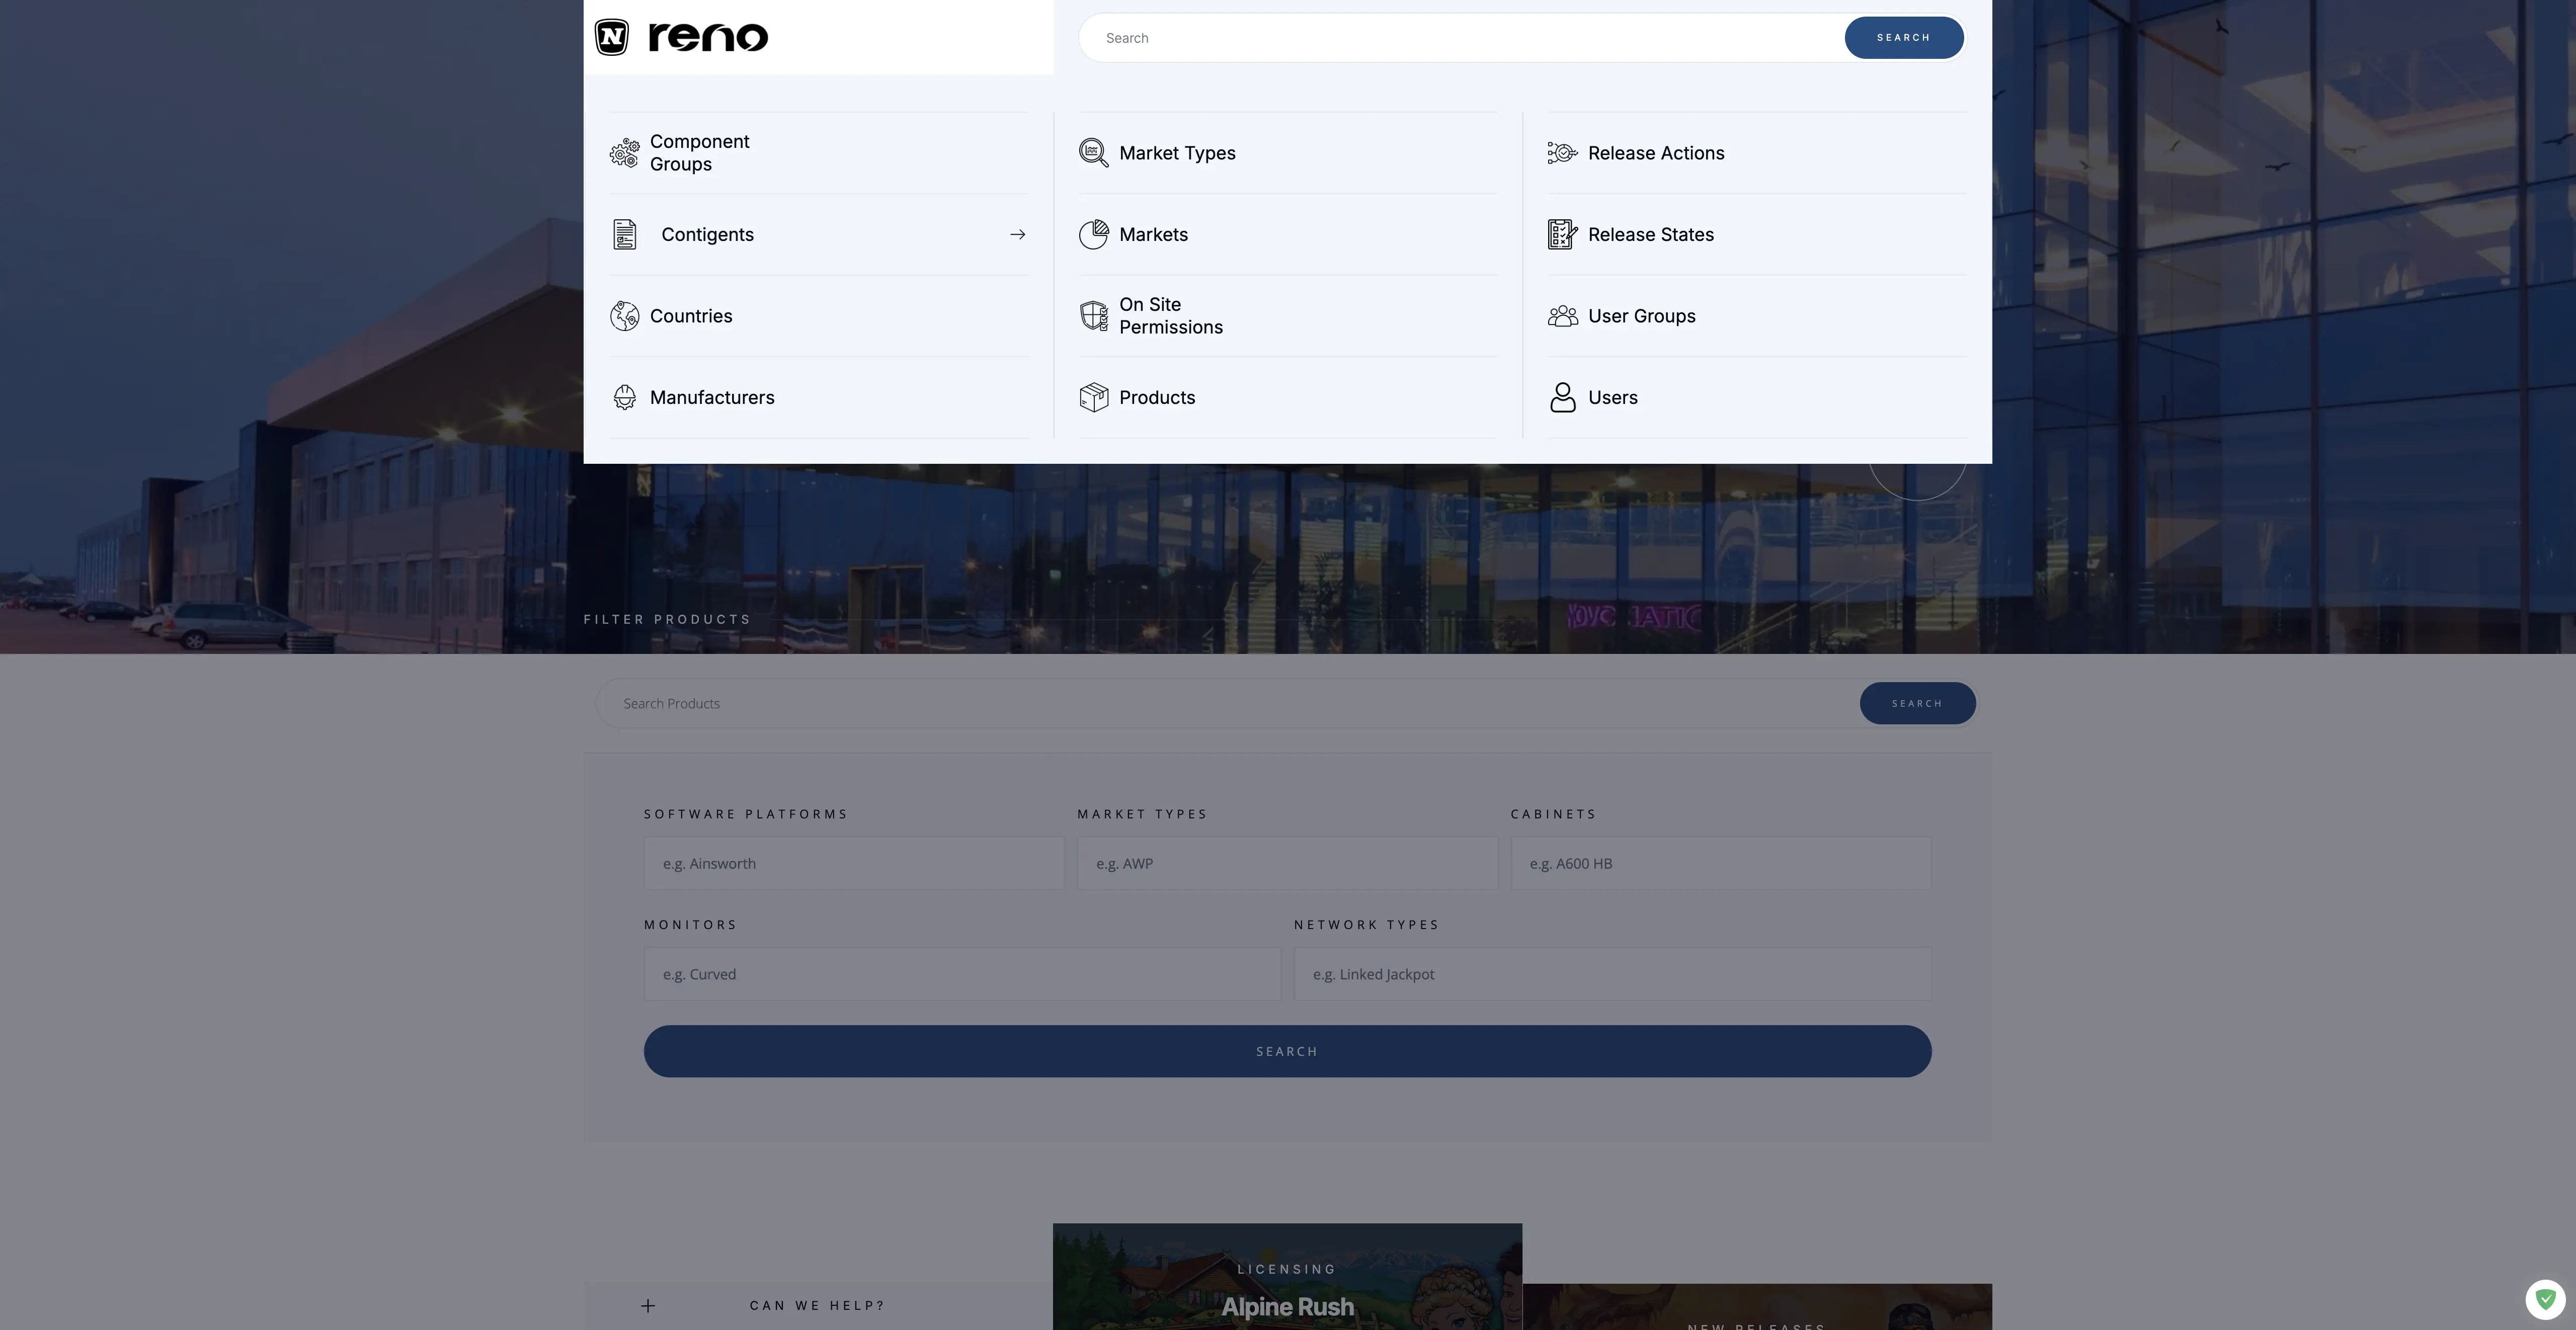The image size is (2576, 1330).
Task: Select the Manufacturers icon
Action: coord(625,397)
